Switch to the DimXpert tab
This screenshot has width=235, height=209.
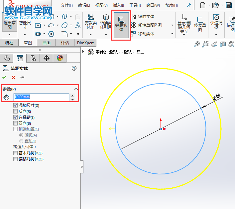coord(85,43)
